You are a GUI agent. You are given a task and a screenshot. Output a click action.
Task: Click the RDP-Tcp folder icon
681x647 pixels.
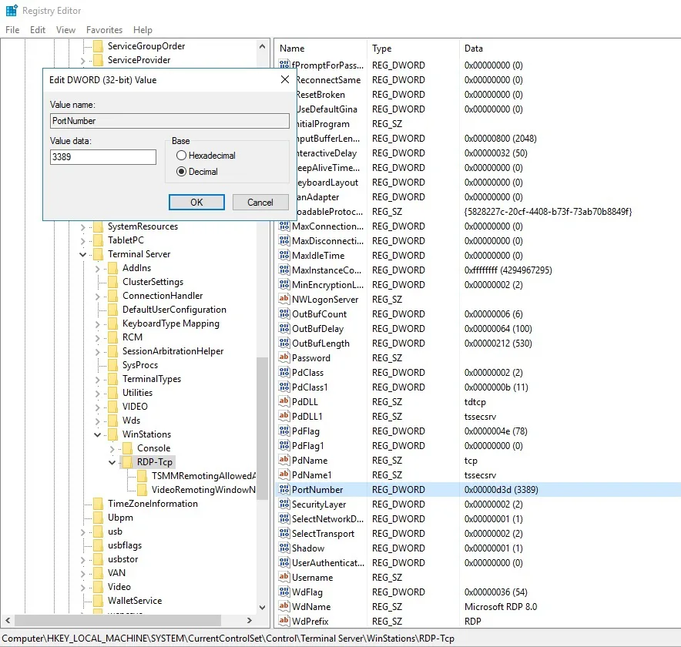tap(126, 462)
